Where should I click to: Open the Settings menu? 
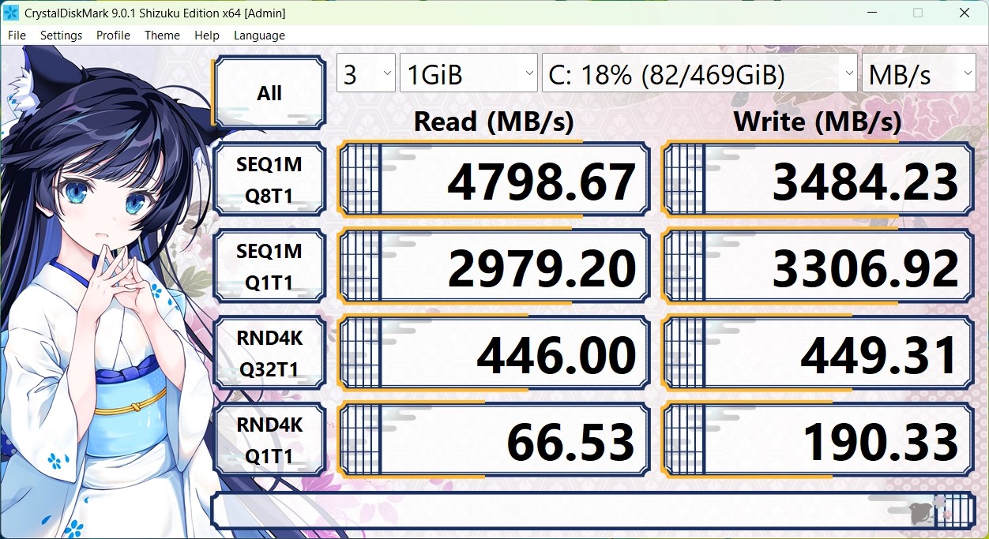point(61,36)
